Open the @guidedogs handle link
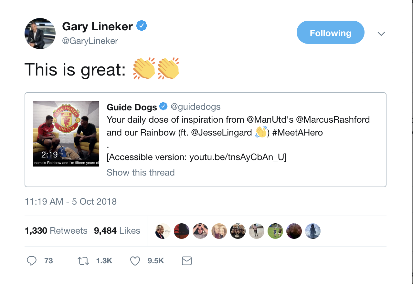Viewport: 413px width, 284px height. pyautogui.click(x=195, y=107)
